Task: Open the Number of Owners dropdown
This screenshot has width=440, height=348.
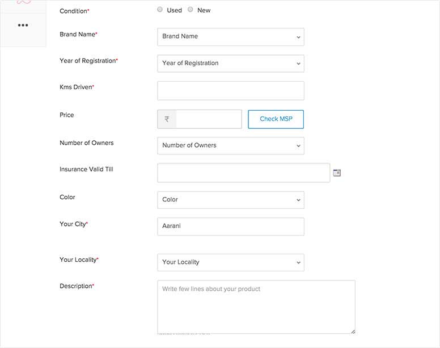Action: pyautogui.click(x=231, y=145)
